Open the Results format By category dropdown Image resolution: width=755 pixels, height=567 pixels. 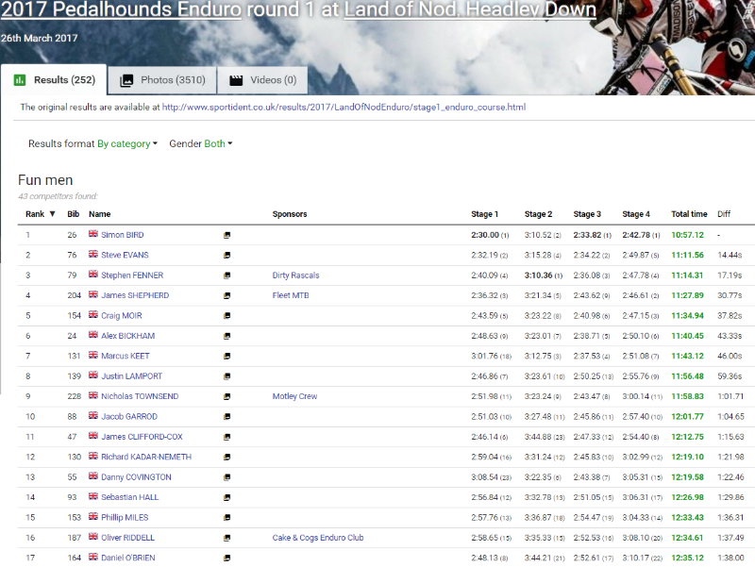click(127, 144)
